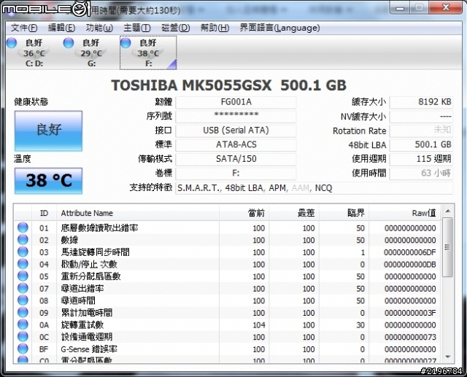Open the 文件(F) menu
The width and height of the screenshot is (467, 377).
pos(24,28)
